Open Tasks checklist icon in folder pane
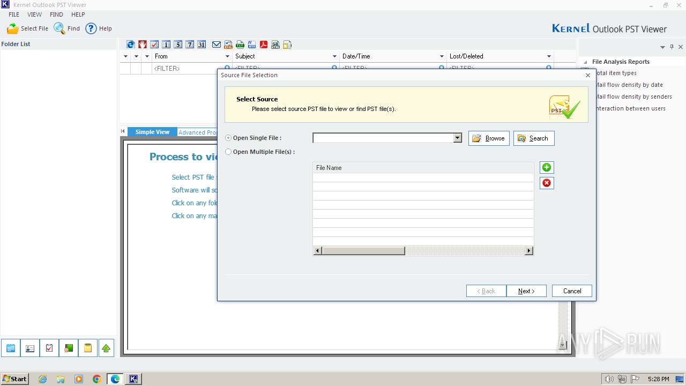 49,348
